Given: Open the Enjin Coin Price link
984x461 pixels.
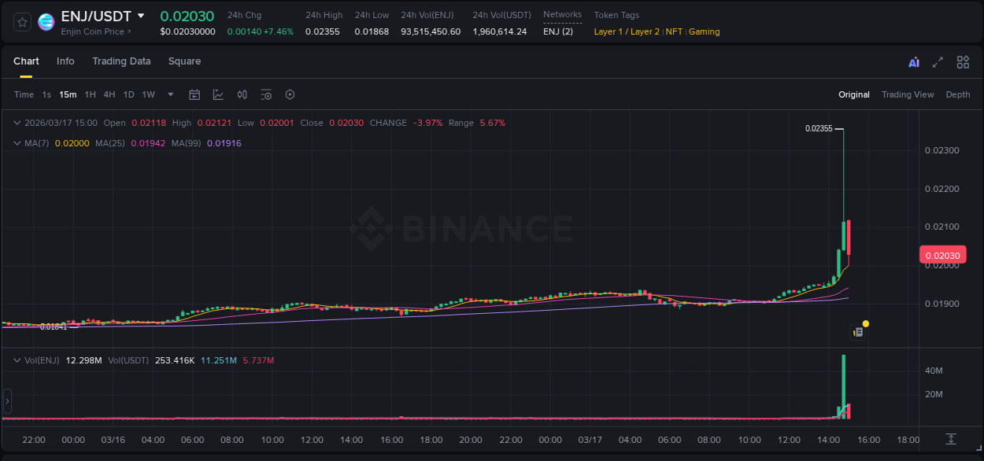Looking at the screenshot, I should (x=94, y=31).
